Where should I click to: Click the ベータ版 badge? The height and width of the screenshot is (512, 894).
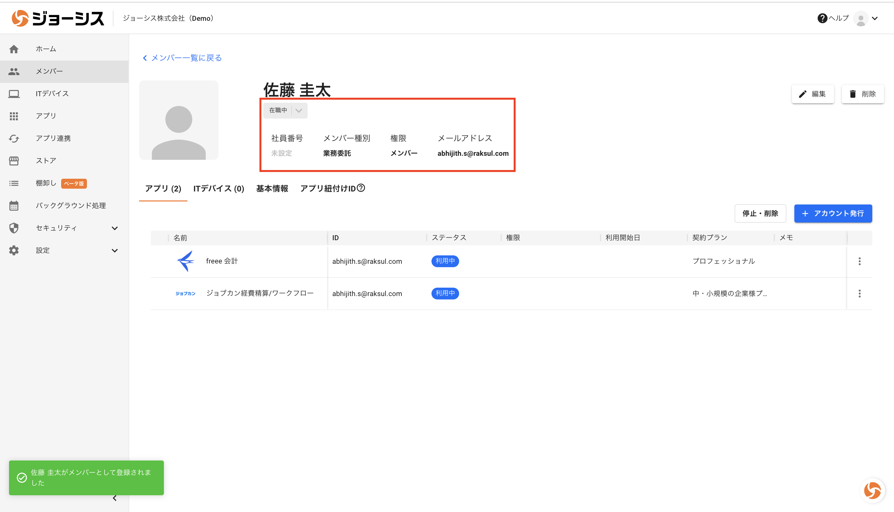tap(74, 184)
